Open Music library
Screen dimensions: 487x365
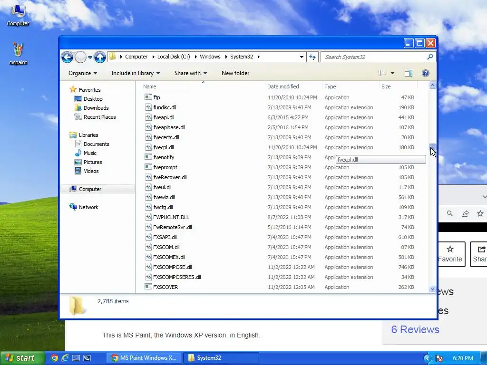(x=90, y=153)
